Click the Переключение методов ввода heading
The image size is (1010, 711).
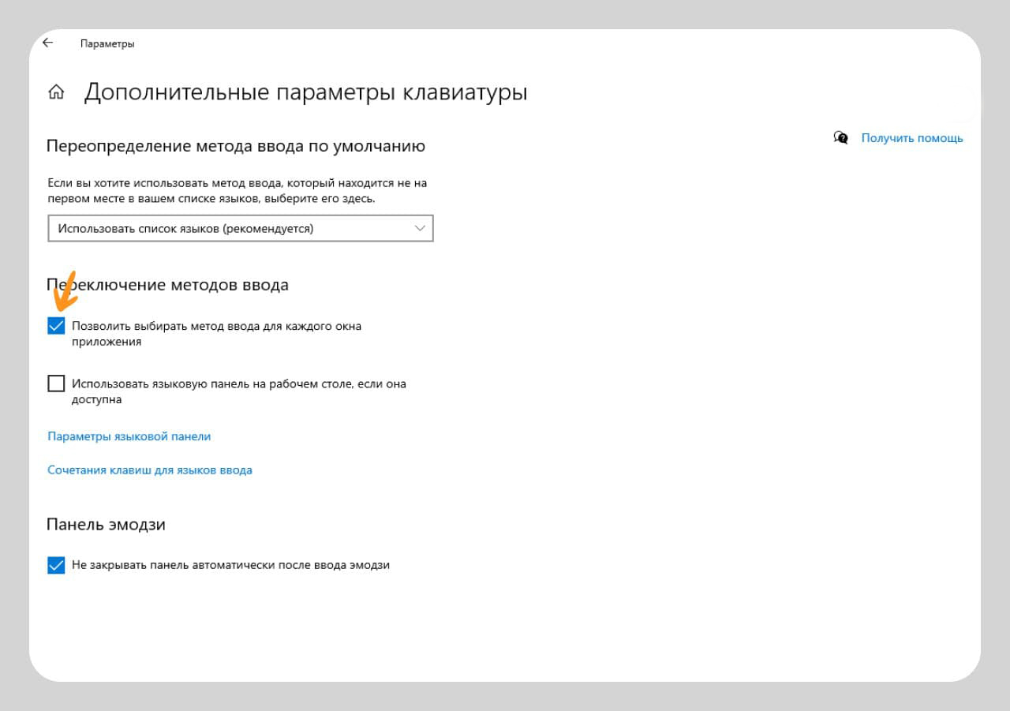pos(167,285)
